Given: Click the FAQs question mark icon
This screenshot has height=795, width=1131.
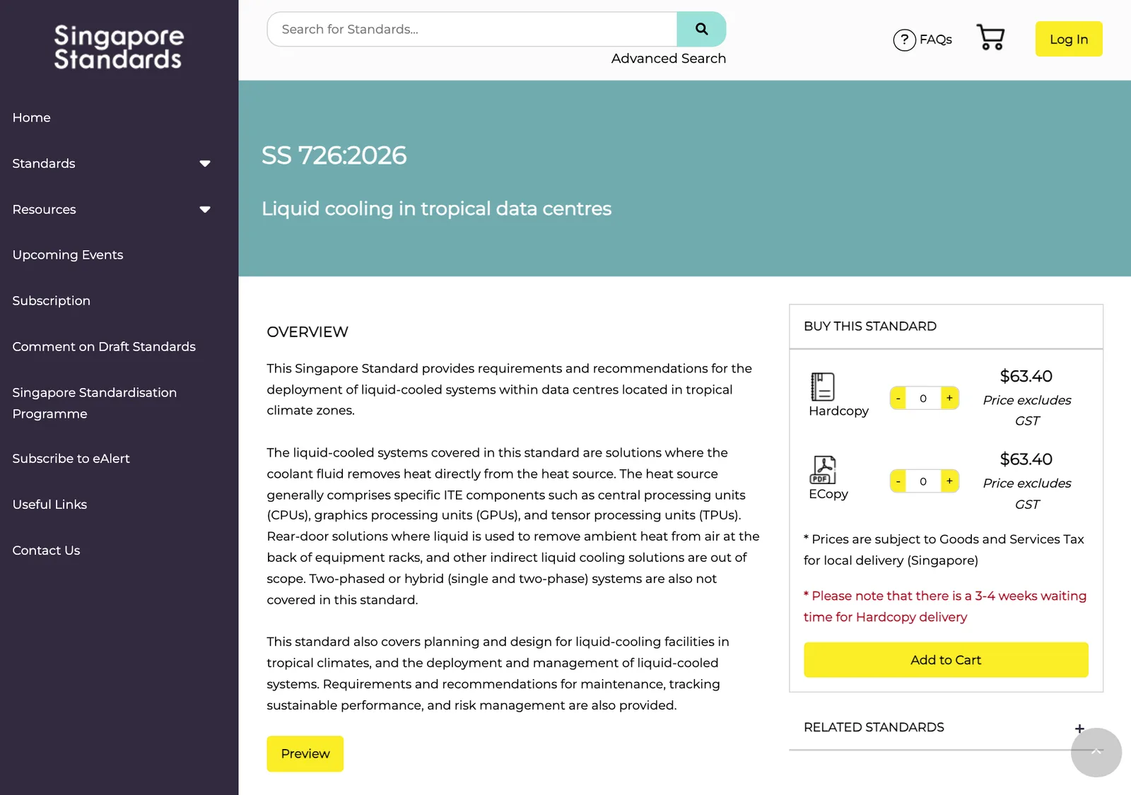Looking at the screenshot, I should click(904, 40).
